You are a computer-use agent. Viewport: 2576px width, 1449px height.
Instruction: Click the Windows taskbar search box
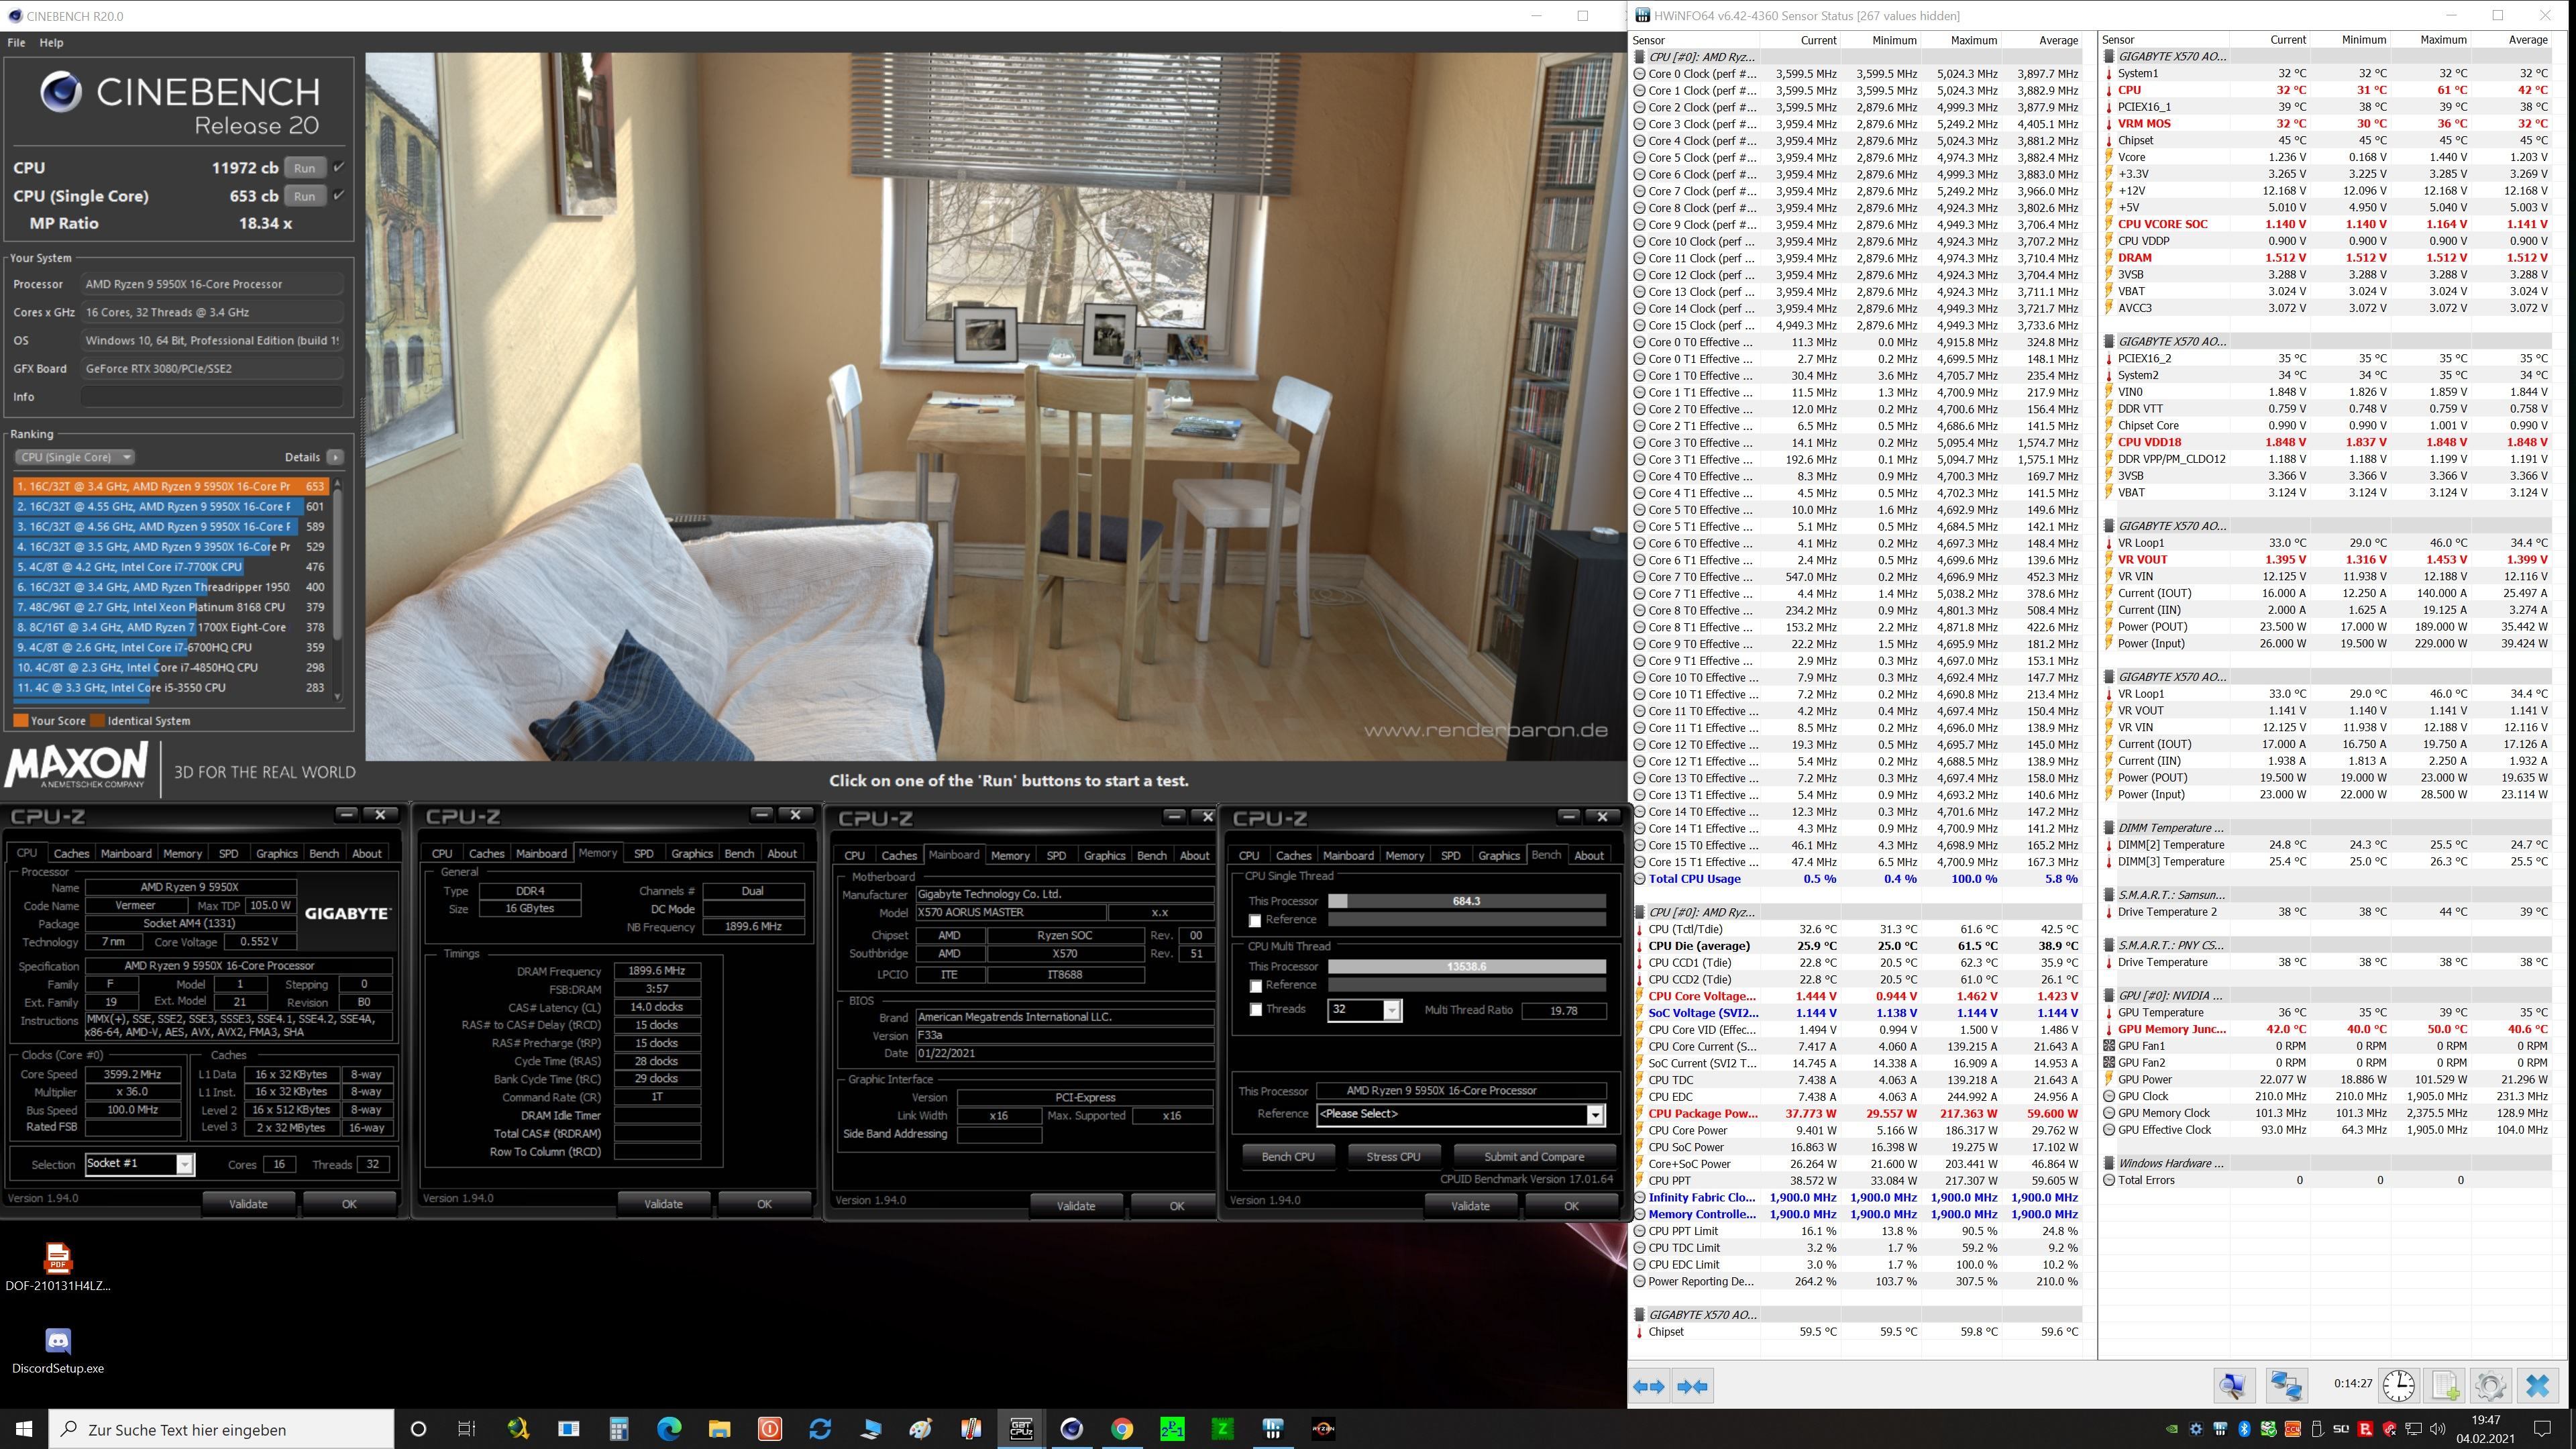(x=222, y=1429)
